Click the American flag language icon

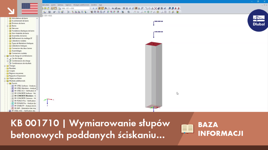pos(30,9)
